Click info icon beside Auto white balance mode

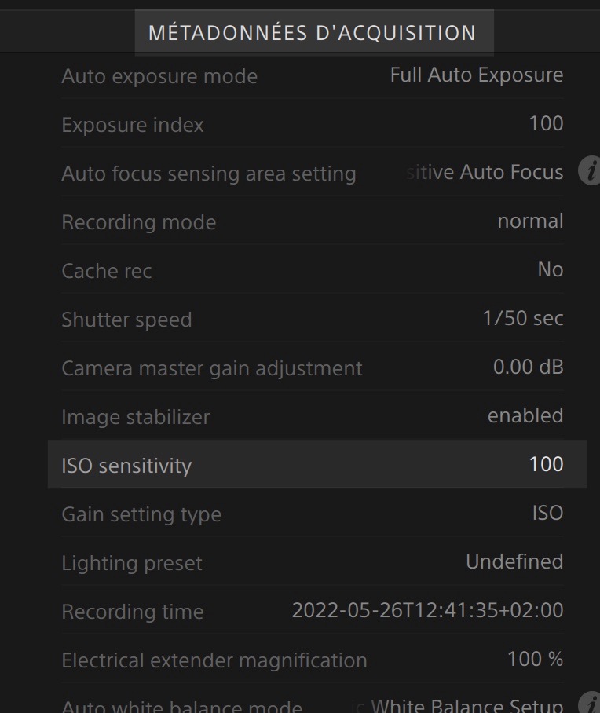[589, 704]
